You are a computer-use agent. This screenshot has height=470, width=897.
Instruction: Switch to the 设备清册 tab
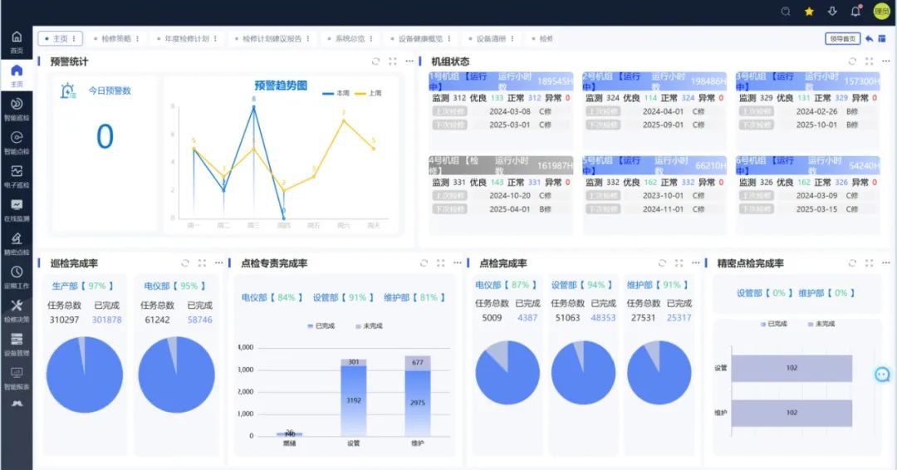[x=491, y=39]
